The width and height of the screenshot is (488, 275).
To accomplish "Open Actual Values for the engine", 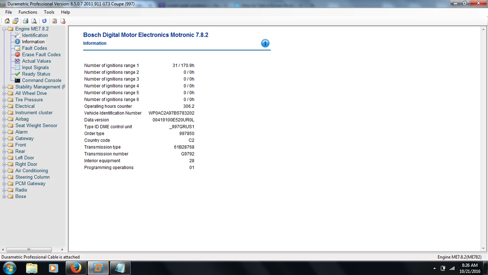I will [x=36, y=61].
